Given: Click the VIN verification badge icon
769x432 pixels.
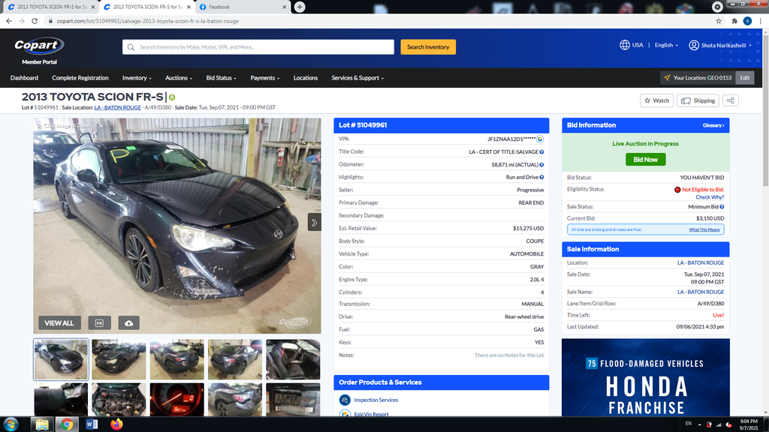Looking at the screenshot, I should point(540,139).
